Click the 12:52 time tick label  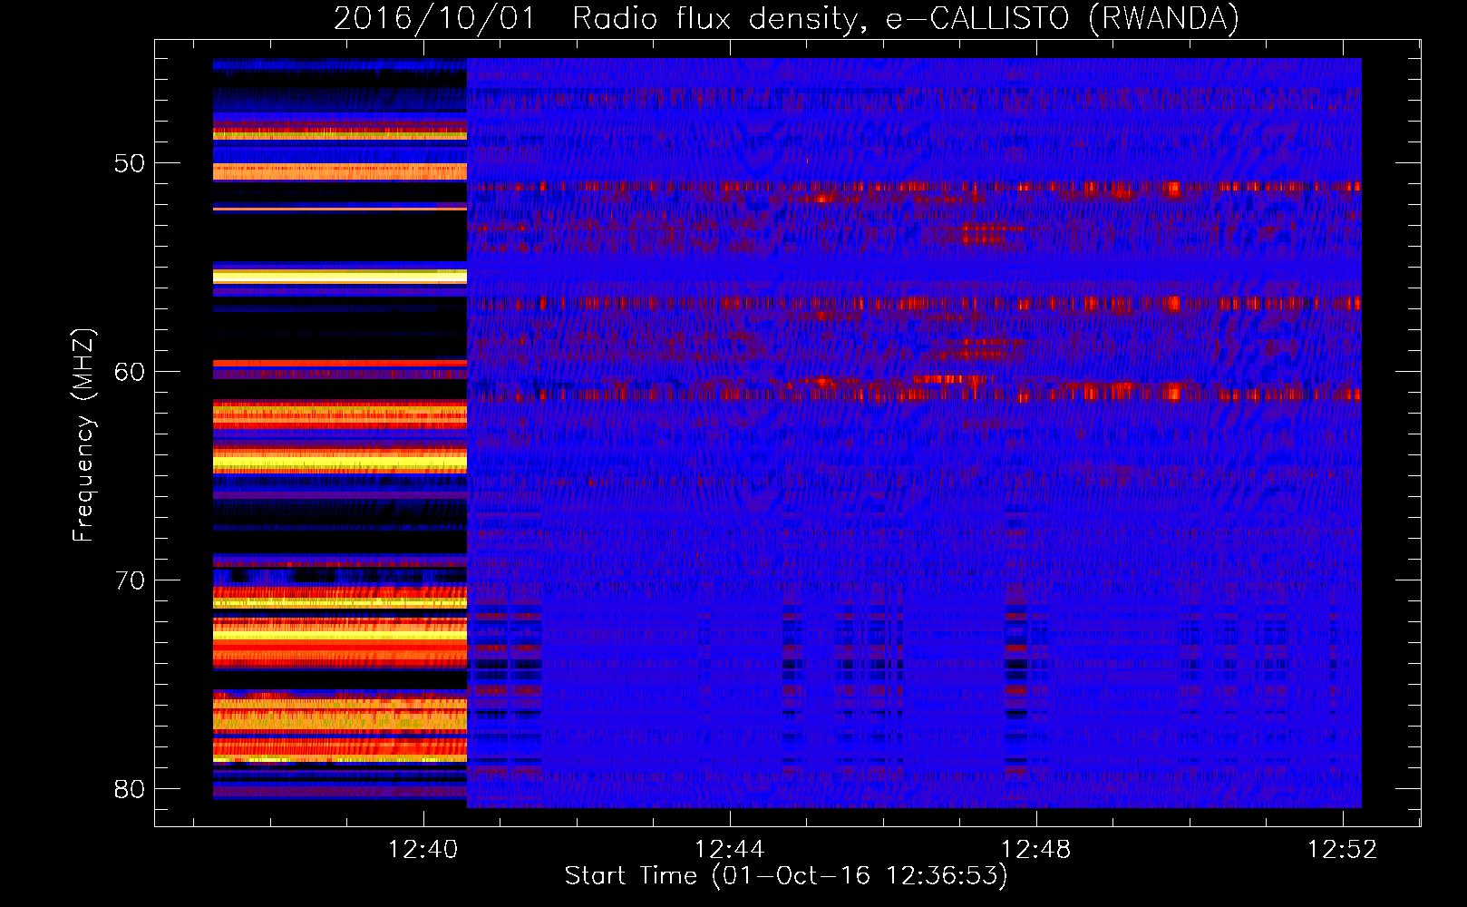coord(1342,849)
